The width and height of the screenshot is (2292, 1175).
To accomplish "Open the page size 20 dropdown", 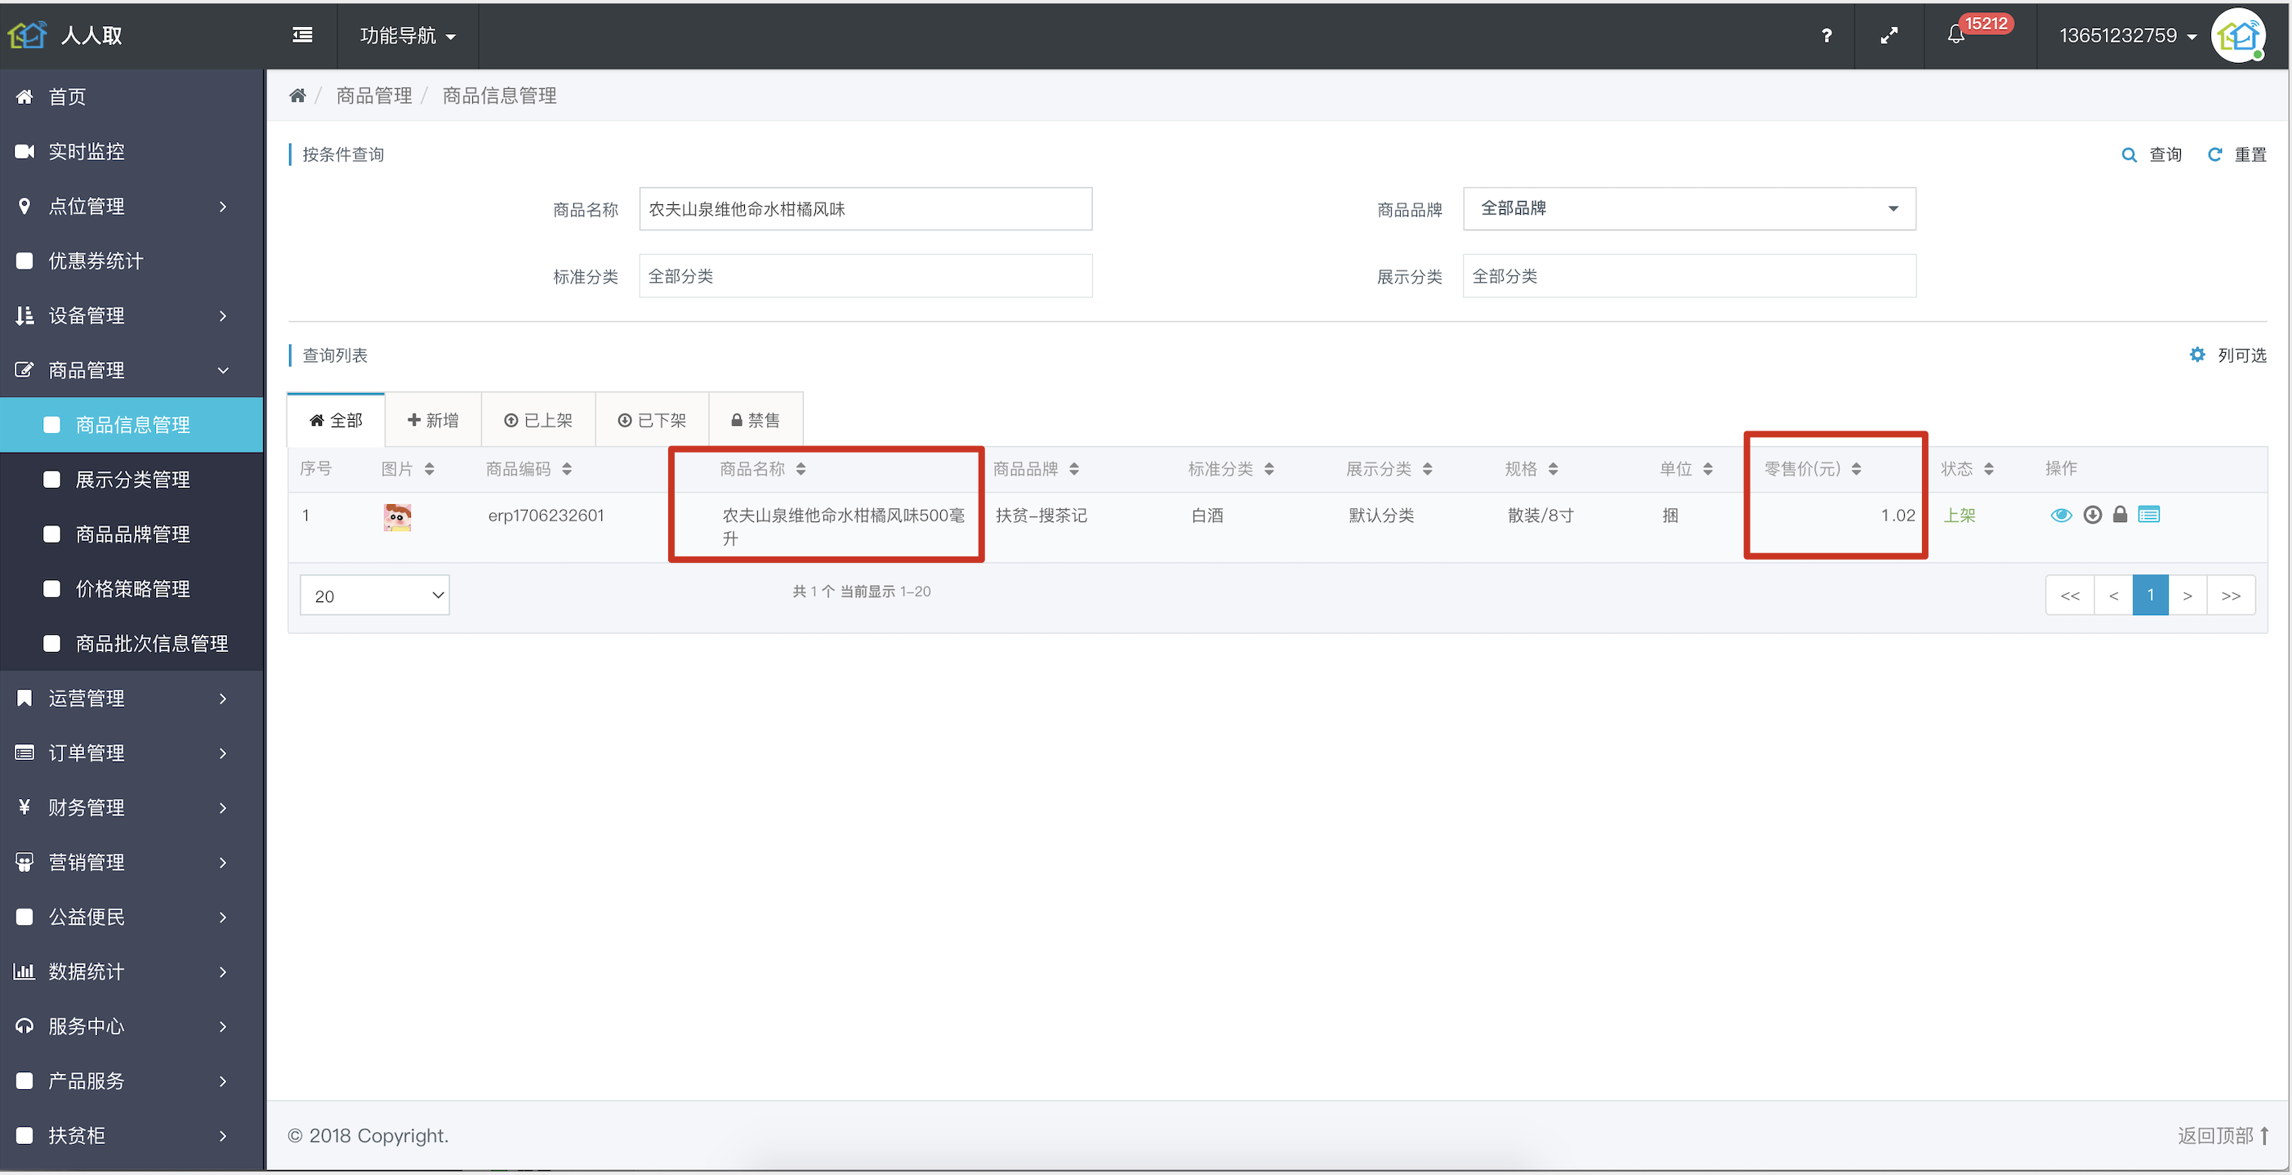I will coord(375,596).
